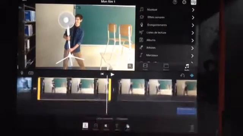Screen dimensions: 243x136
Task: Switch to the Audio media tab
Action: coord(187,67)
